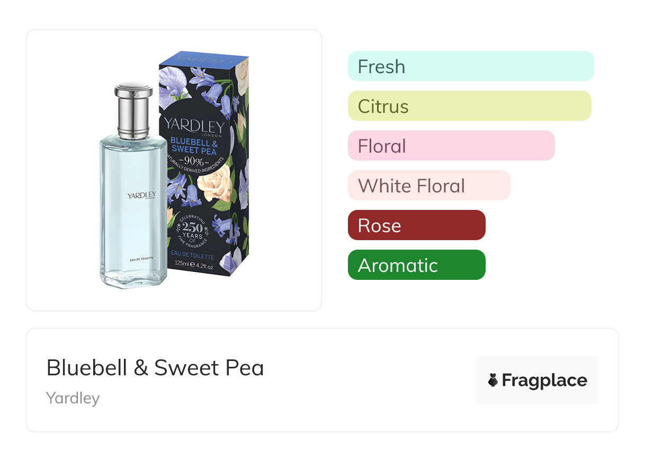645x458 pixels.
Task: Click the dark red Rose accord
Action: point(416,225)
